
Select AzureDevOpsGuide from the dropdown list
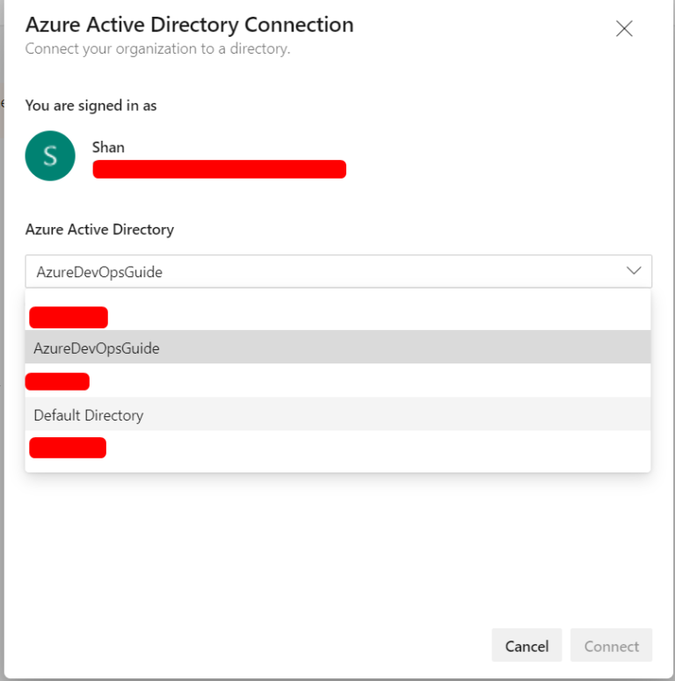[97, 348]
